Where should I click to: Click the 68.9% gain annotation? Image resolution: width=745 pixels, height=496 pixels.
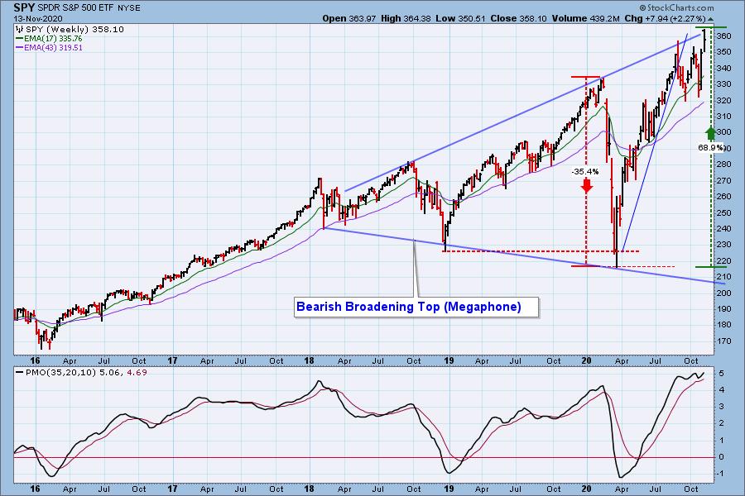[x=710, y=148]
